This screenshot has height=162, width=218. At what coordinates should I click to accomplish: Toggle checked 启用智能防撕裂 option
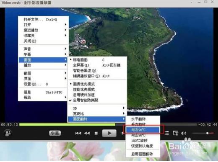[x=97, y=100]
